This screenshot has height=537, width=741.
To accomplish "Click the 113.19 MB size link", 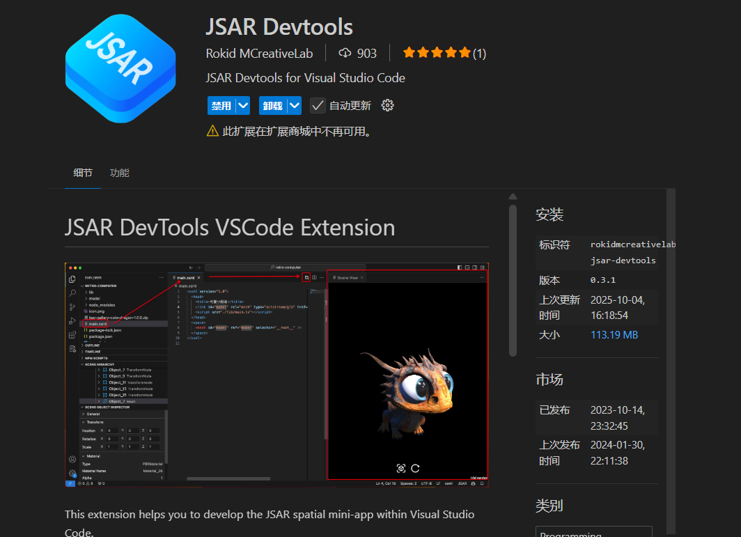I will coord(614,335).
